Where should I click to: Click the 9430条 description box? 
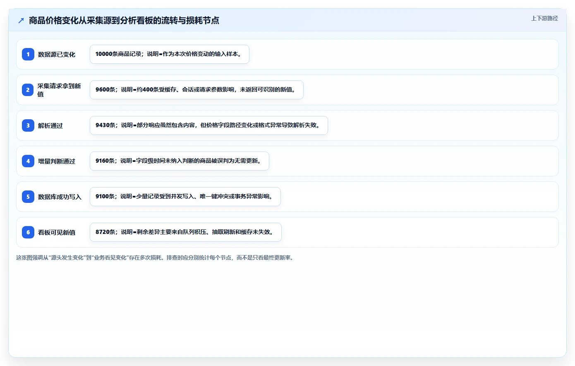(209, 125)
